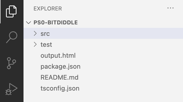Open Explorer's more actions ellipsis menu
Image resolution: width=183 pixels, height=102 pixels.
coord(170,8)
